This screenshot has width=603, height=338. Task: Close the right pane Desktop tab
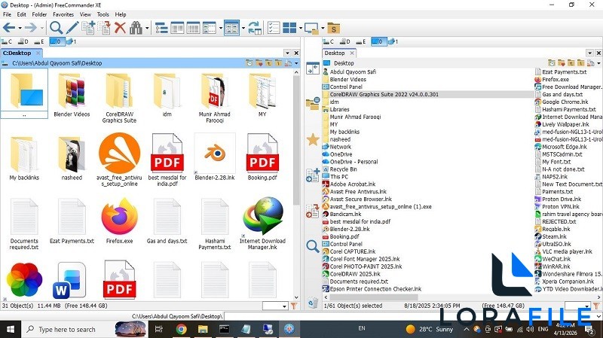tap(352, 53)
